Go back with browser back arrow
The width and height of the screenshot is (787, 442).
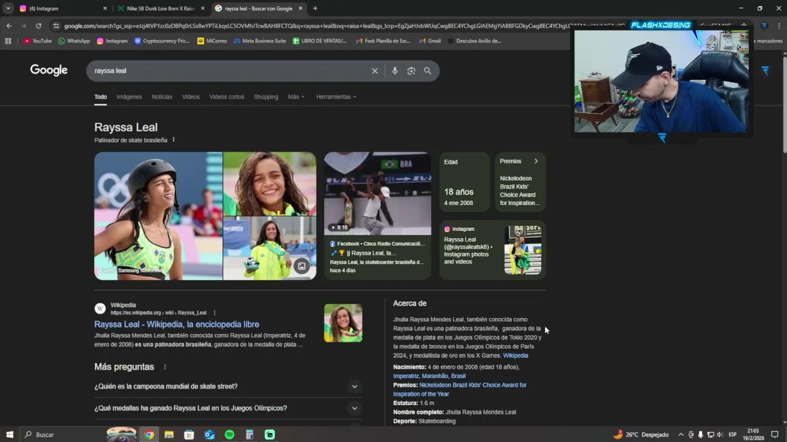tap(9, 26)
